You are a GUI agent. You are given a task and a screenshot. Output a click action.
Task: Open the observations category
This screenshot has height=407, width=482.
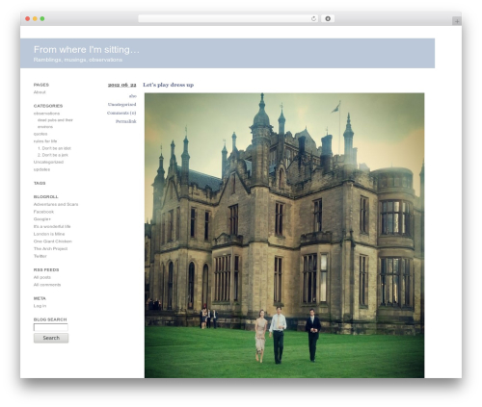[46, 114]
